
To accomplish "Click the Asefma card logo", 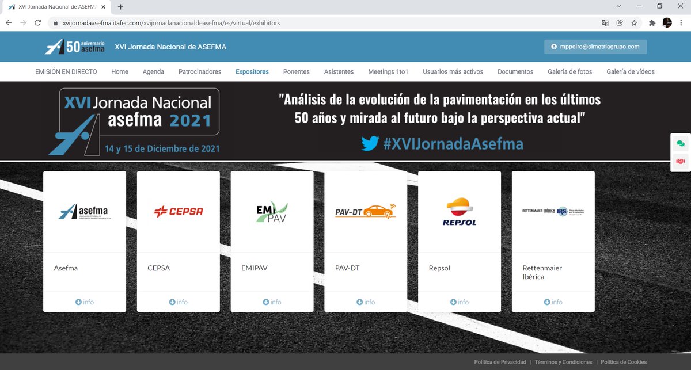I will [x=85, y=212].
